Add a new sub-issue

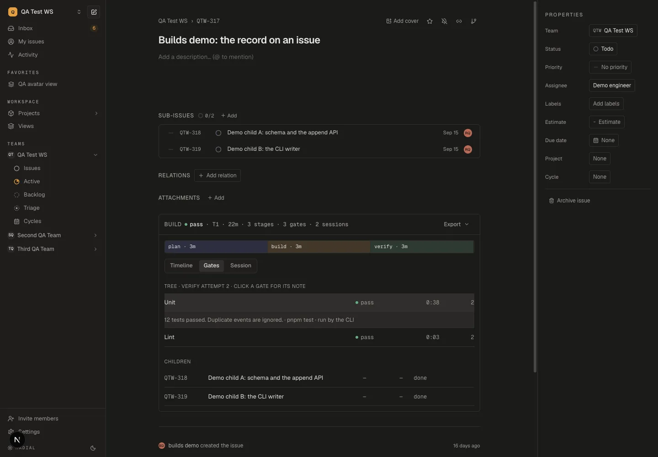click(x=229, y=116)
